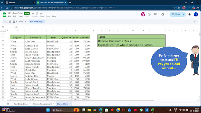Click the Share button
Image resolution: width=201 pixels, height=113 pixels.
(176, 14)
